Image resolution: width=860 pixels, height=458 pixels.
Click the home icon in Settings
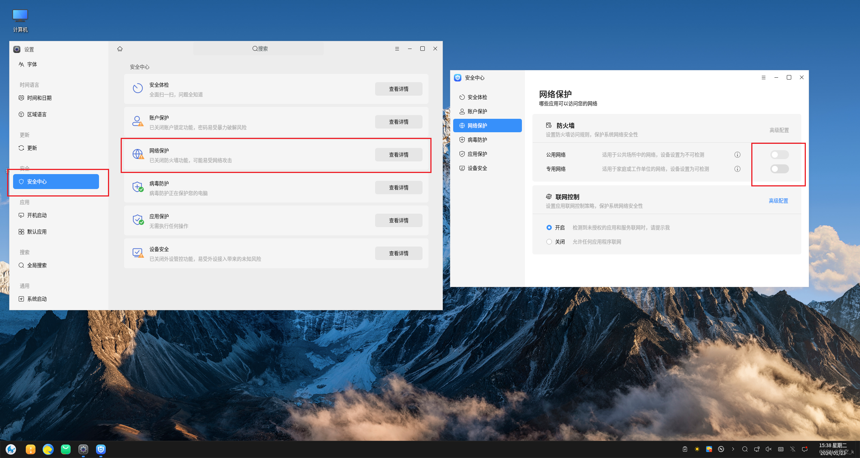120,49
